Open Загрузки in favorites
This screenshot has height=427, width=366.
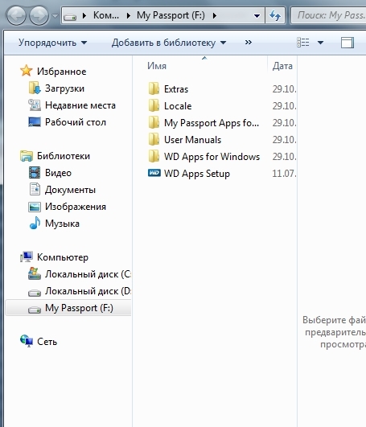point(64,88)
